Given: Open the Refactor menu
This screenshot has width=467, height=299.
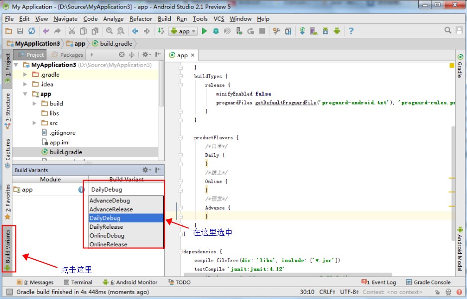Looking at the screenshot, I should coord(141,19).
